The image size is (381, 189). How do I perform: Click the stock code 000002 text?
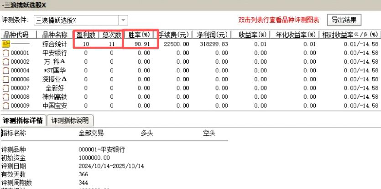point(20,62)
